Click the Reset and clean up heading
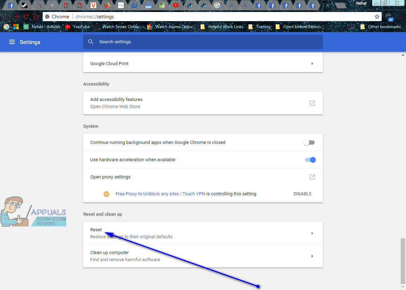The height and width of the screenshot is (290, 406). [x=103, y=214]
